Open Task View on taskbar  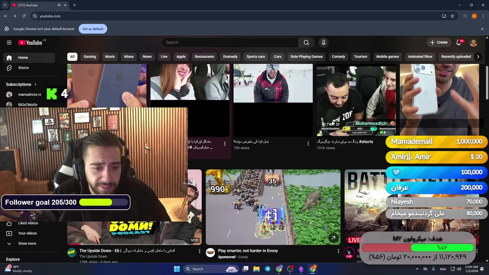pyautogui.click(x=246, y=269)
